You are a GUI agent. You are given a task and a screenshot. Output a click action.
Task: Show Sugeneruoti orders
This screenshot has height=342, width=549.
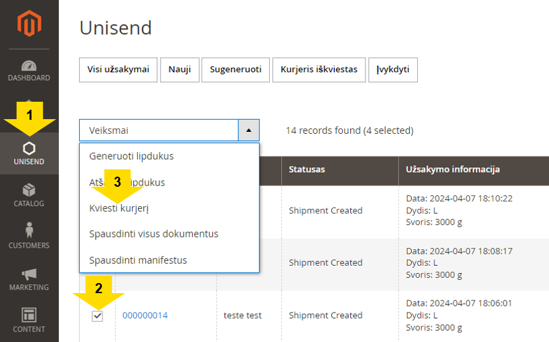pyautogui.click(x=236, y=70)
